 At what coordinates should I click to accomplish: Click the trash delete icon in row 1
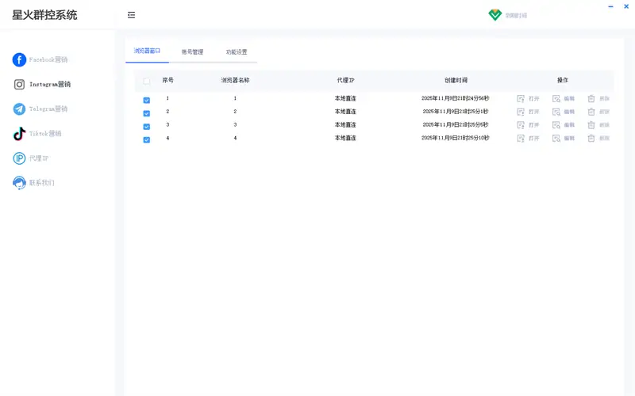591,98
